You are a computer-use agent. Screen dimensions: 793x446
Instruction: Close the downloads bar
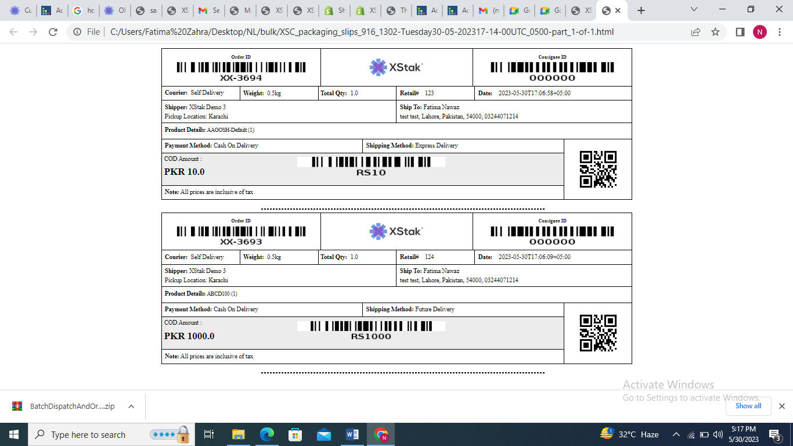[781, 406]
